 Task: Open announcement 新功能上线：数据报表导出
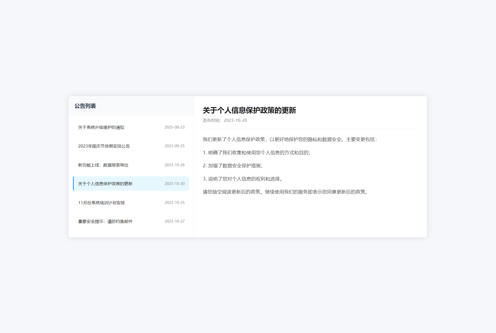[x=103, y=165]
